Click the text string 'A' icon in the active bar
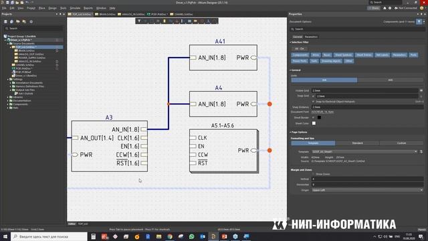Image resolution: width=428 pixels, height=241 pixels. (x=208, y=21)
